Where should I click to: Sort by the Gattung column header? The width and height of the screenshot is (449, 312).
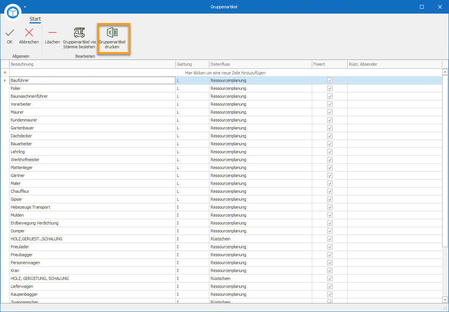192,64
